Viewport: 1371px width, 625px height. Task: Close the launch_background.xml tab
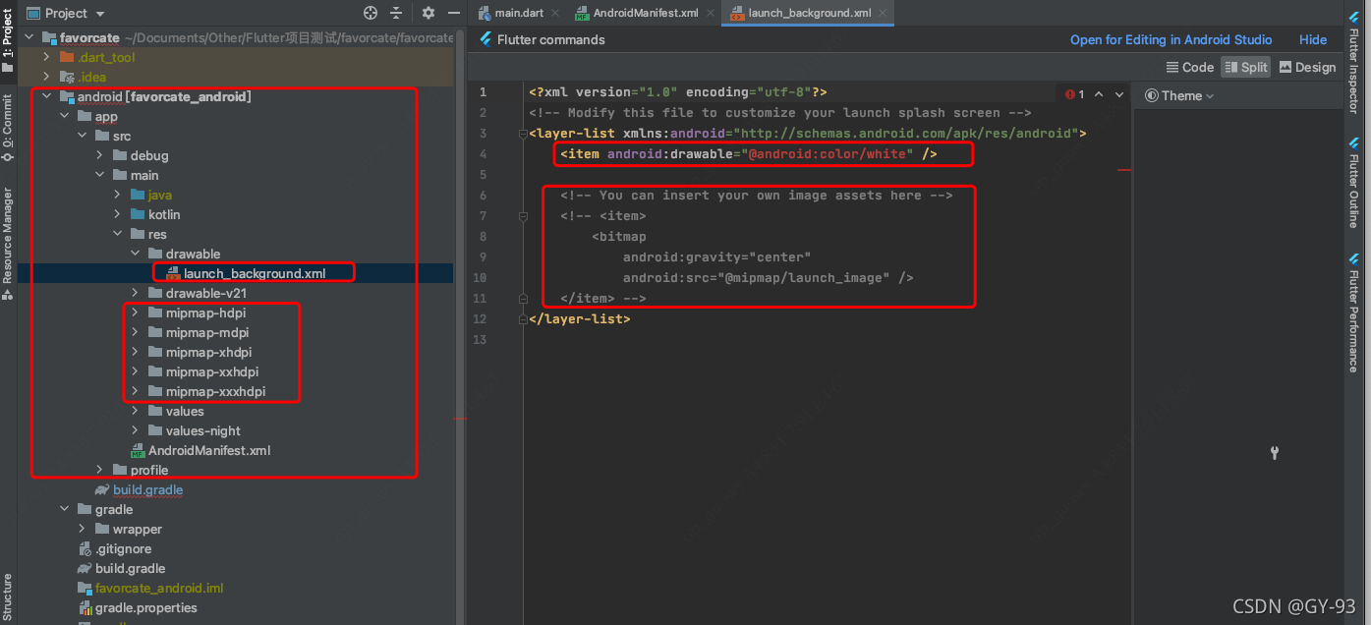coord(883,14)
